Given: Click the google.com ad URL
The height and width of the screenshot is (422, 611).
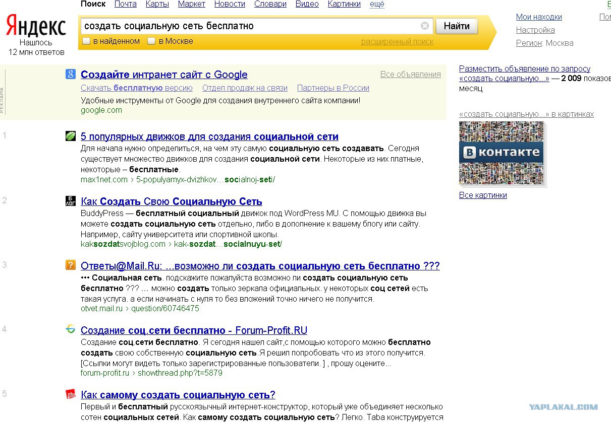Looking at the screenshot, I should tap(101, 110).
